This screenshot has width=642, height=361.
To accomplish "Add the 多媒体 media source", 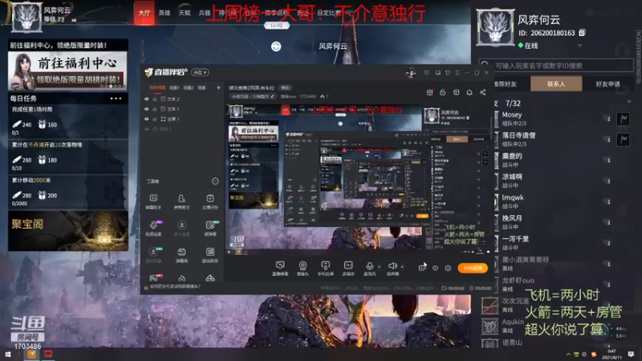I will [348, 268].
